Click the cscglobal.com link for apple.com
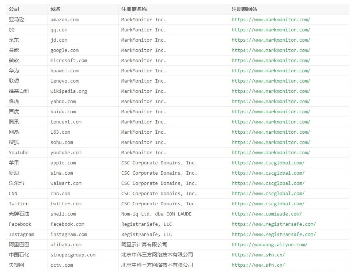The image size is (353, 274). click(268, 163)
